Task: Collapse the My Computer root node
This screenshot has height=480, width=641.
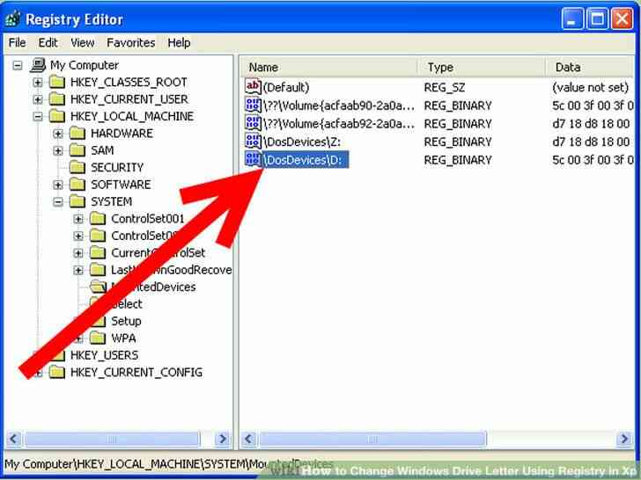Action: coord(18,65)
